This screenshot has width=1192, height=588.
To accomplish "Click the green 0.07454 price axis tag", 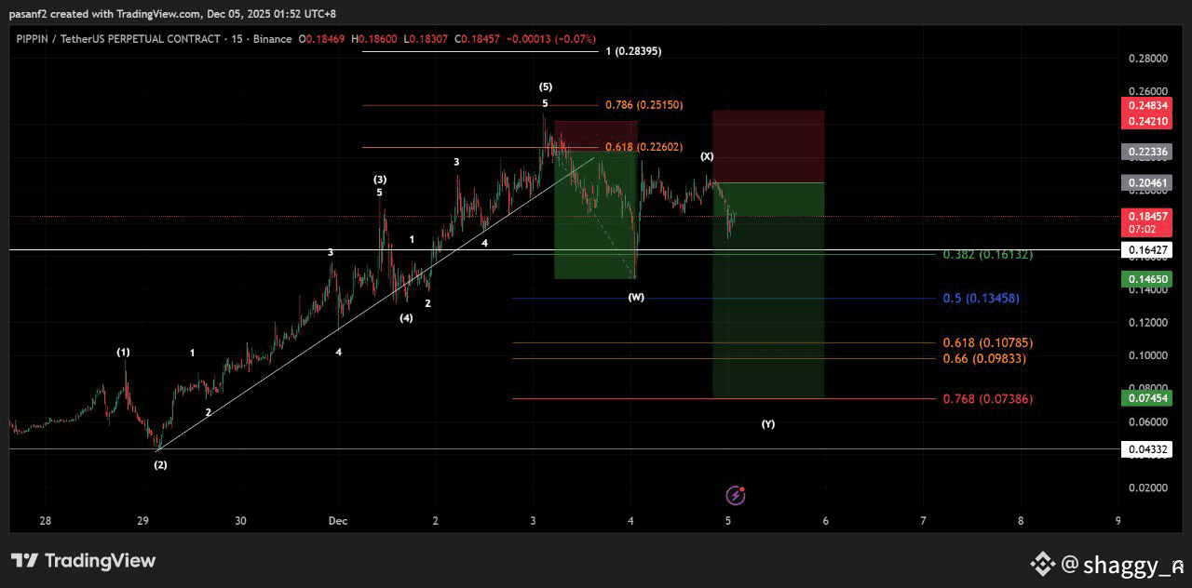I will pyautogui.click(x=1148, y=398).
